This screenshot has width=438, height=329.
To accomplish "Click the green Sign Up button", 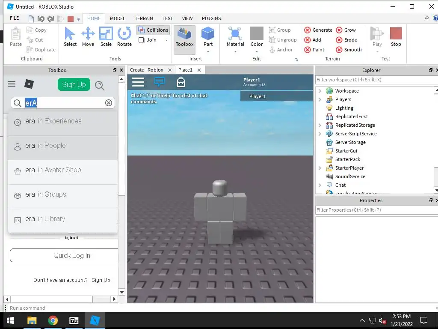I will coord(74,84).
